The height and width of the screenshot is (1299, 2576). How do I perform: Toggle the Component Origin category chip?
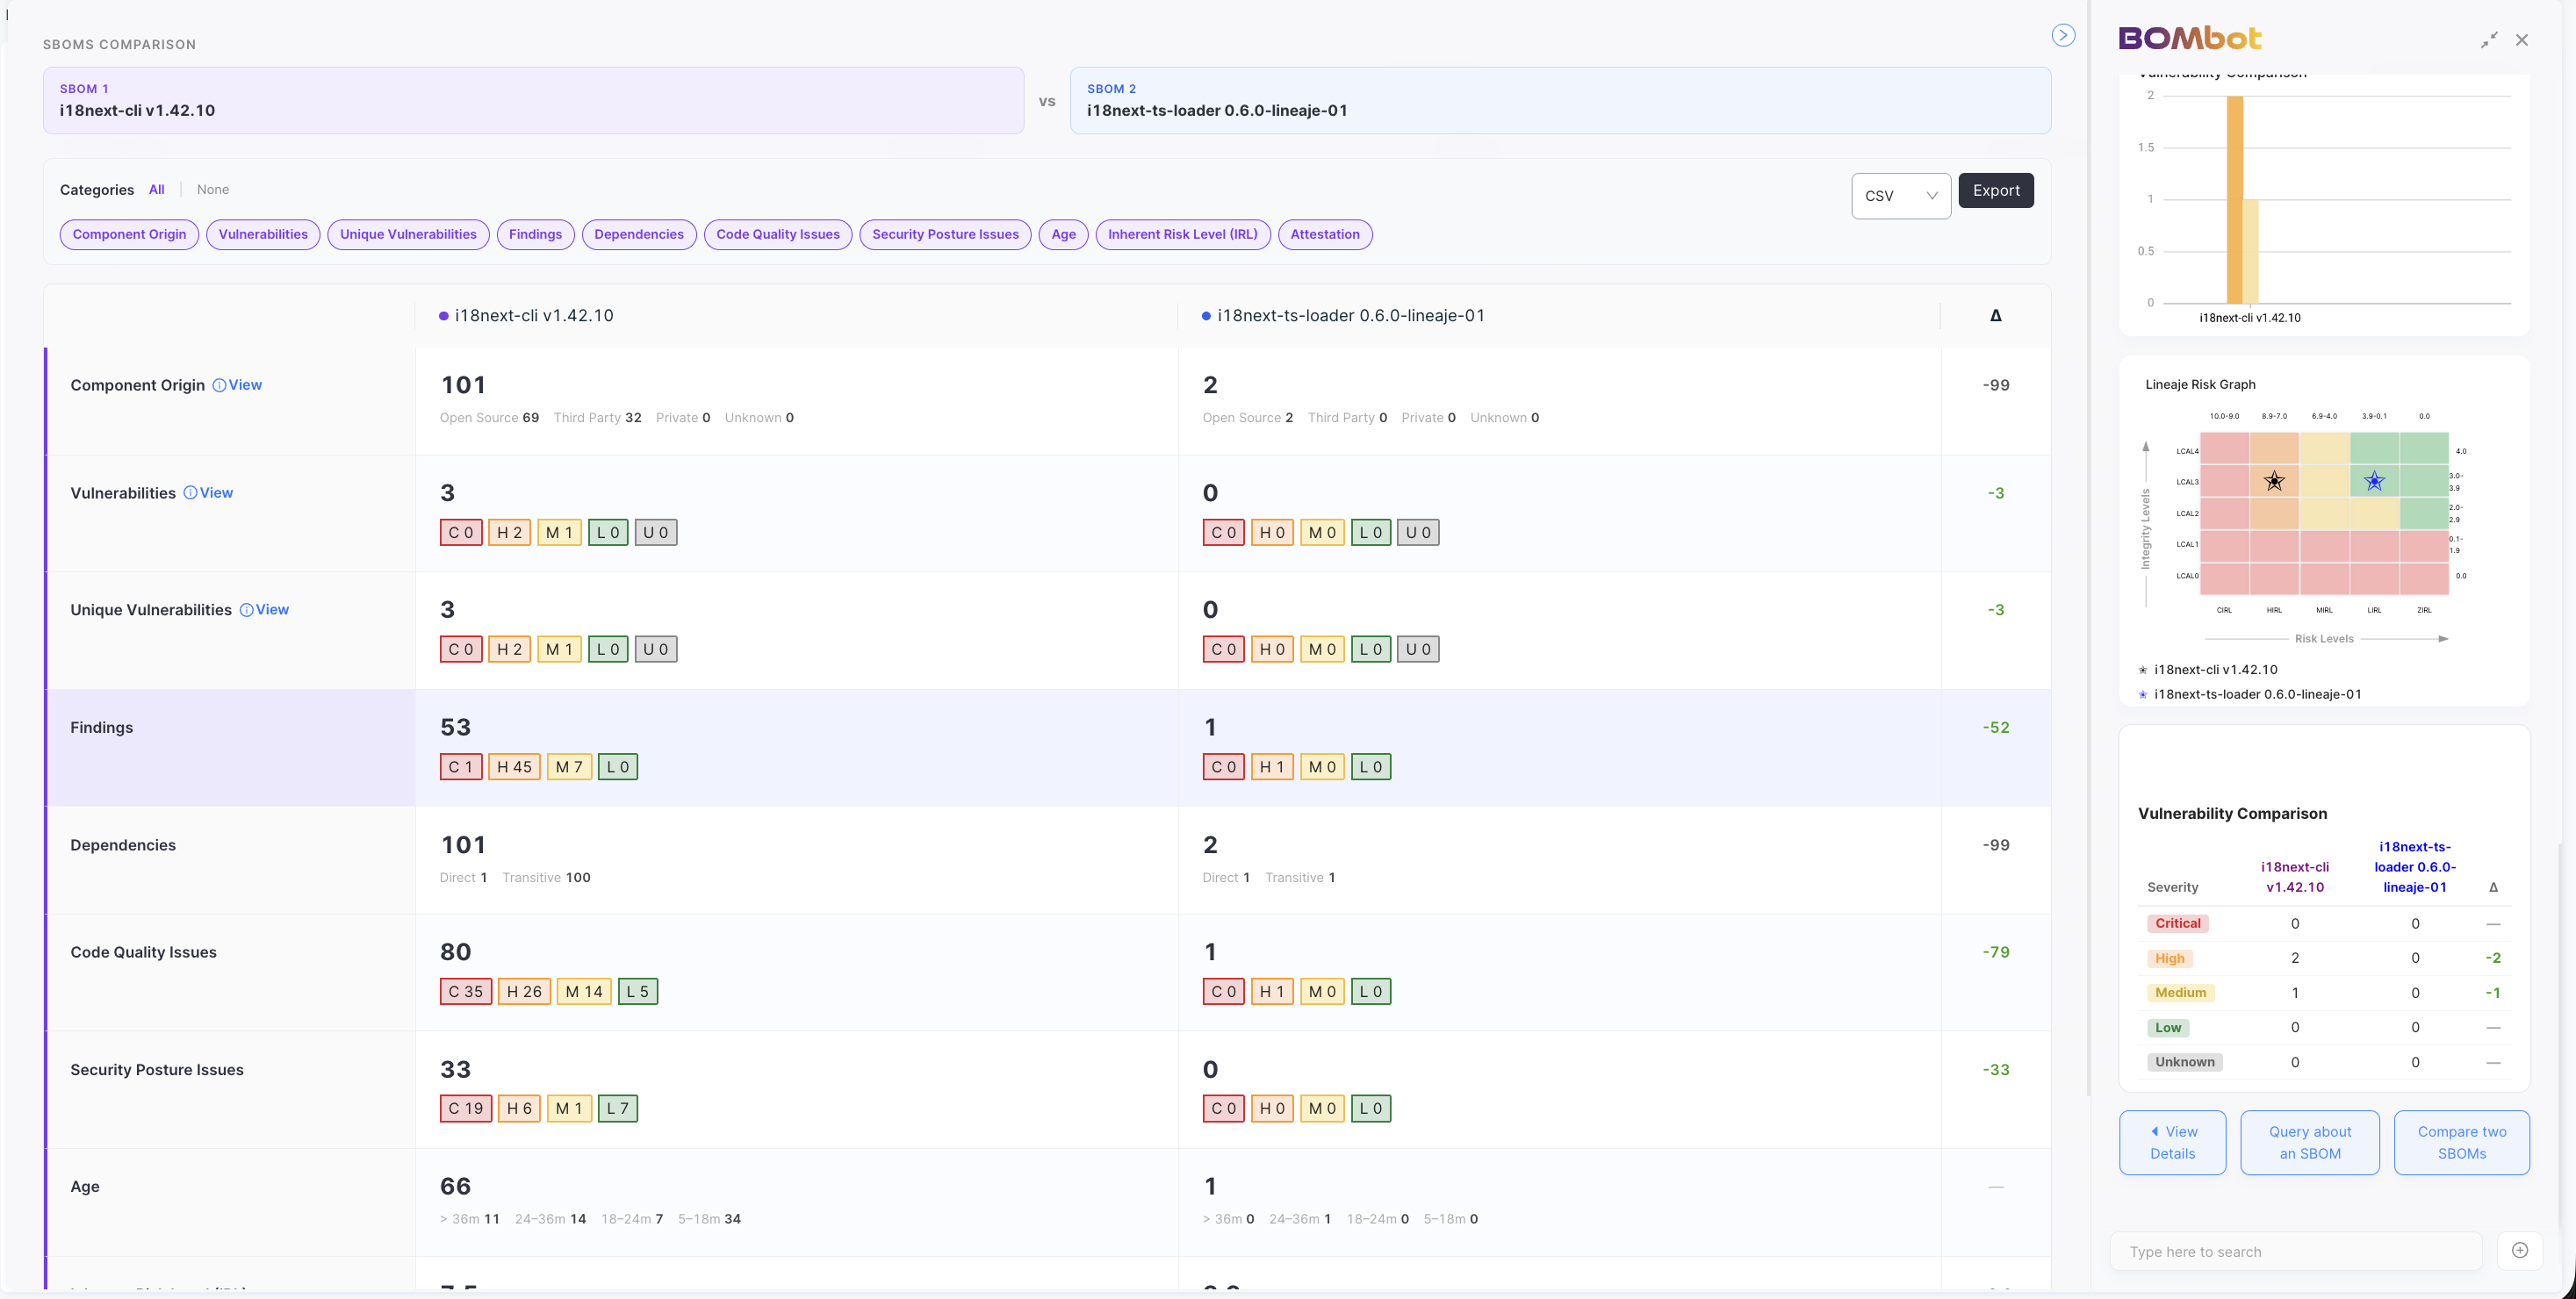tap(129, 234)
